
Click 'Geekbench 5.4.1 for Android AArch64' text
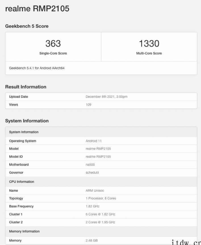click(37, 68)
